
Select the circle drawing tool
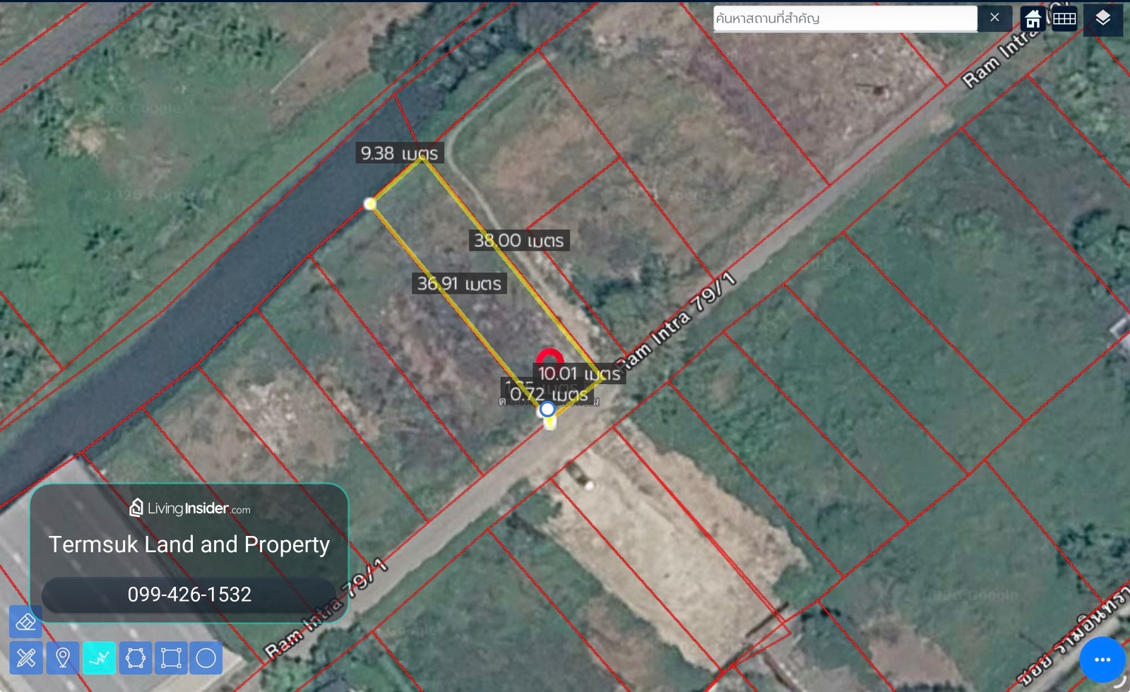click(206, 658)
